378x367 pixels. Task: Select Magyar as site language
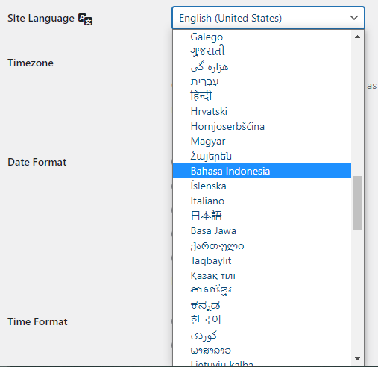(262, 141)
